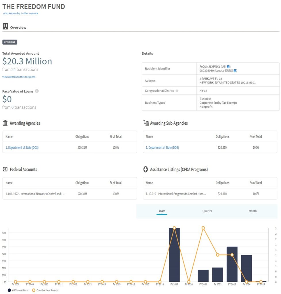
Task: Click Congressional District info icon
Action: pyautogui.click(x=177, y=91)
